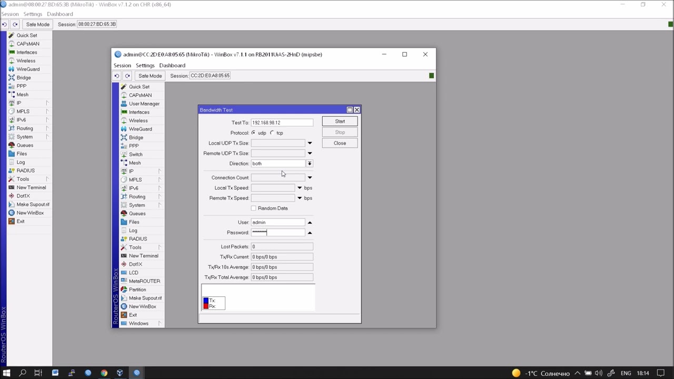Toggle Safe Mode in the RB2011 window

[x=150, y=76]
